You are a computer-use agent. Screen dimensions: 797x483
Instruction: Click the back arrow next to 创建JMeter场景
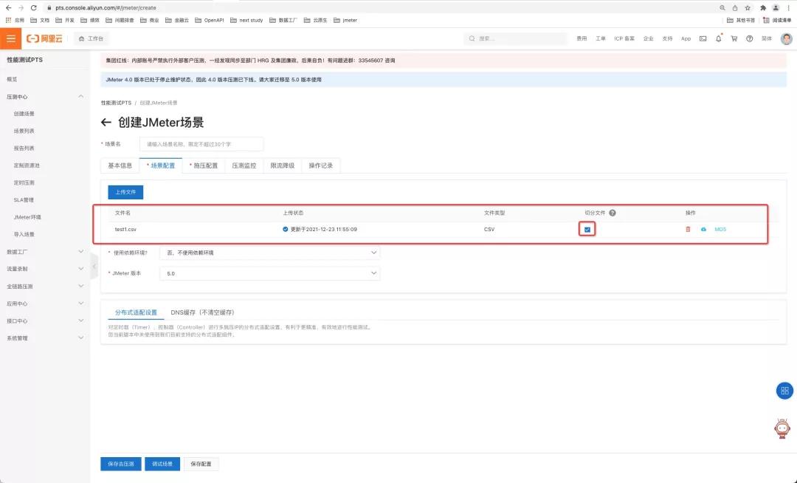(106, 123)
